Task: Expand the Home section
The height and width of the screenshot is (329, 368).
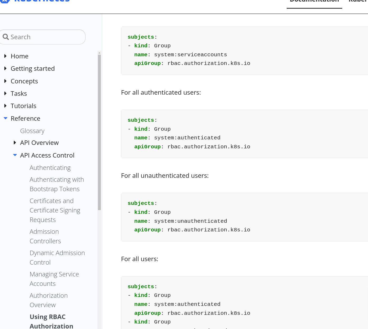Action: pos(5,56)
